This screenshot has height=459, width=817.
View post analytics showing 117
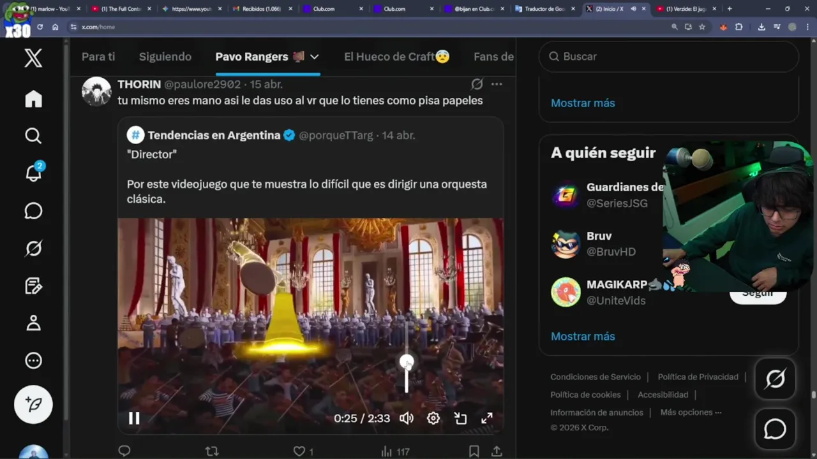395,451
